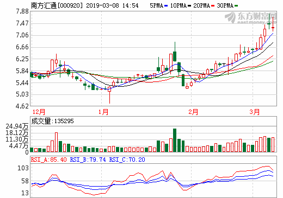Click the tallest red volume bar in December

(56, 142)
